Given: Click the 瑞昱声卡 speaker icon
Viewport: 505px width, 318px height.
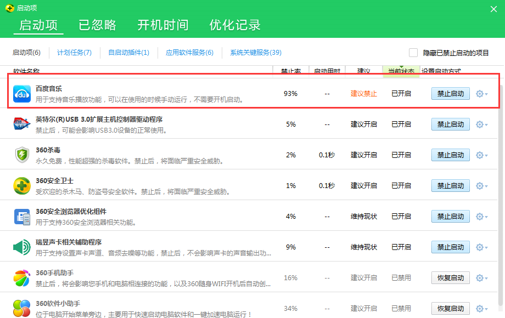Looking at the screenshot, I should coord(21,247).
